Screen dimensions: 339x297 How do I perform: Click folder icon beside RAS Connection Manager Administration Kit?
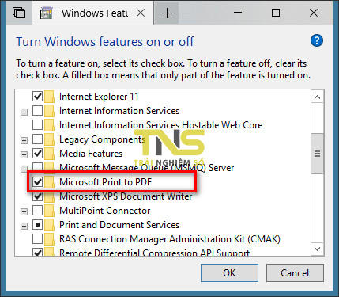tap(49, 239)
